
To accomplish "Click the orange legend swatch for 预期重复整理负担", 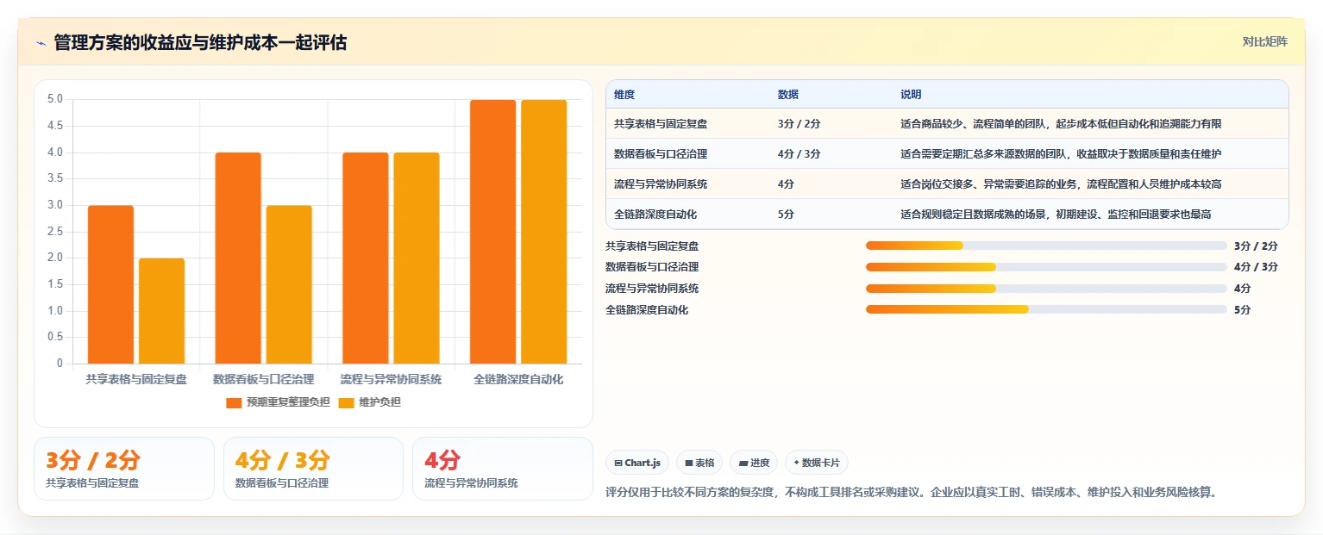I will 234,403.
